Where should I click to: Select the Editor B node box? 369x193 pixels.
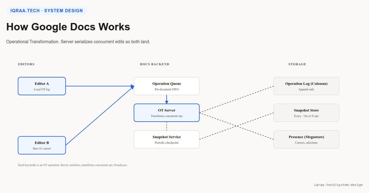coord(42,145)
